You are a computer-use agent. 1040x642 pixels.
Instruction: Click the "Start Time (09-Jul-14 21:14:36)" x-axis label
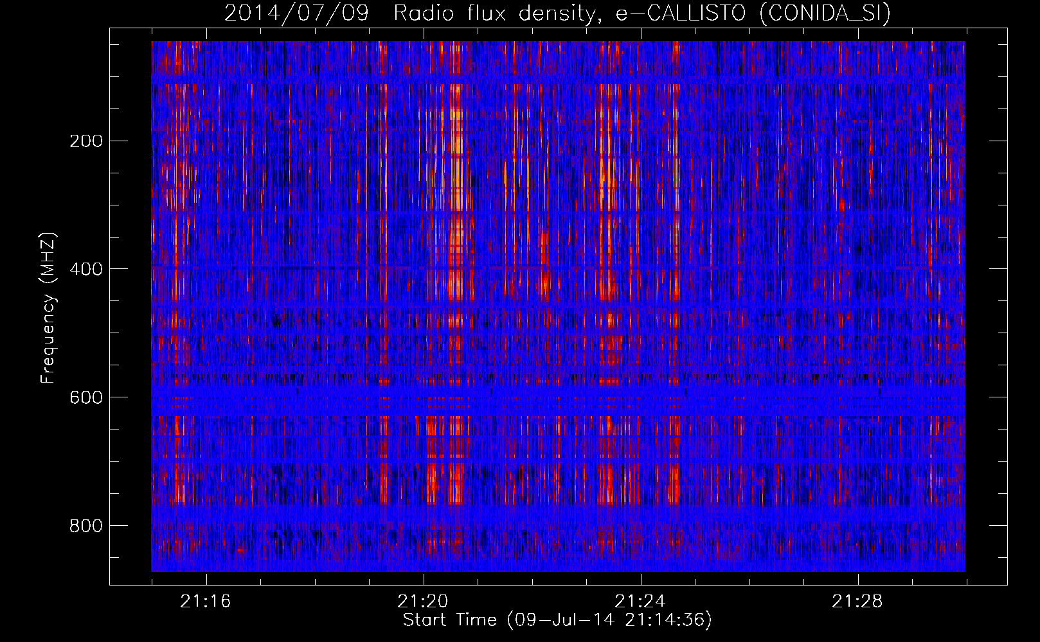tap(557, 620)
